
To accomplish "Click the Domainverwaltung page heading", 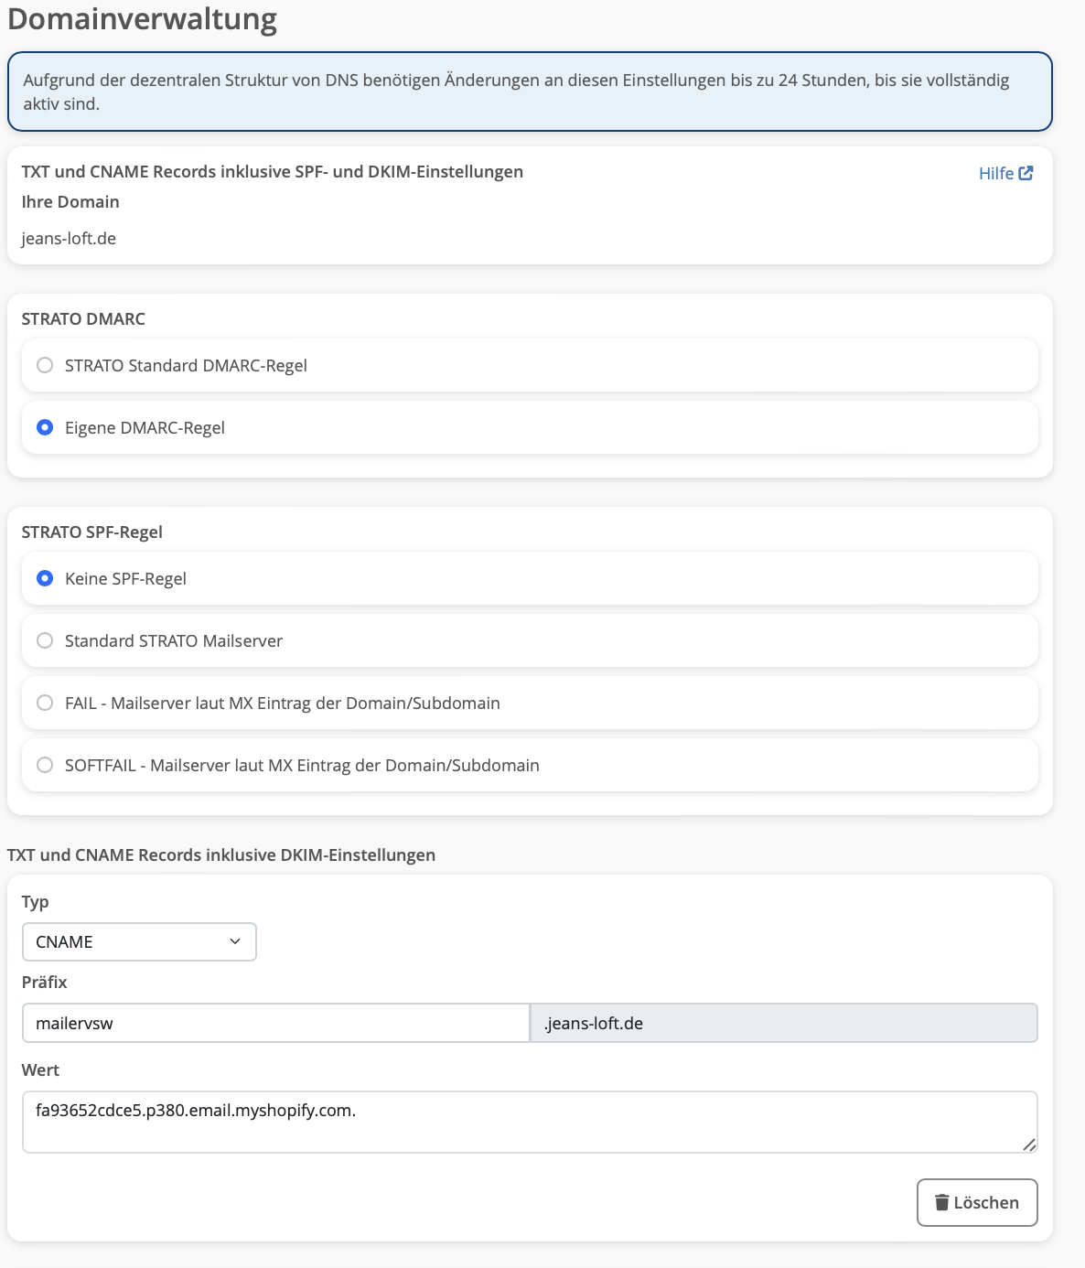I will tap(142, 19).
